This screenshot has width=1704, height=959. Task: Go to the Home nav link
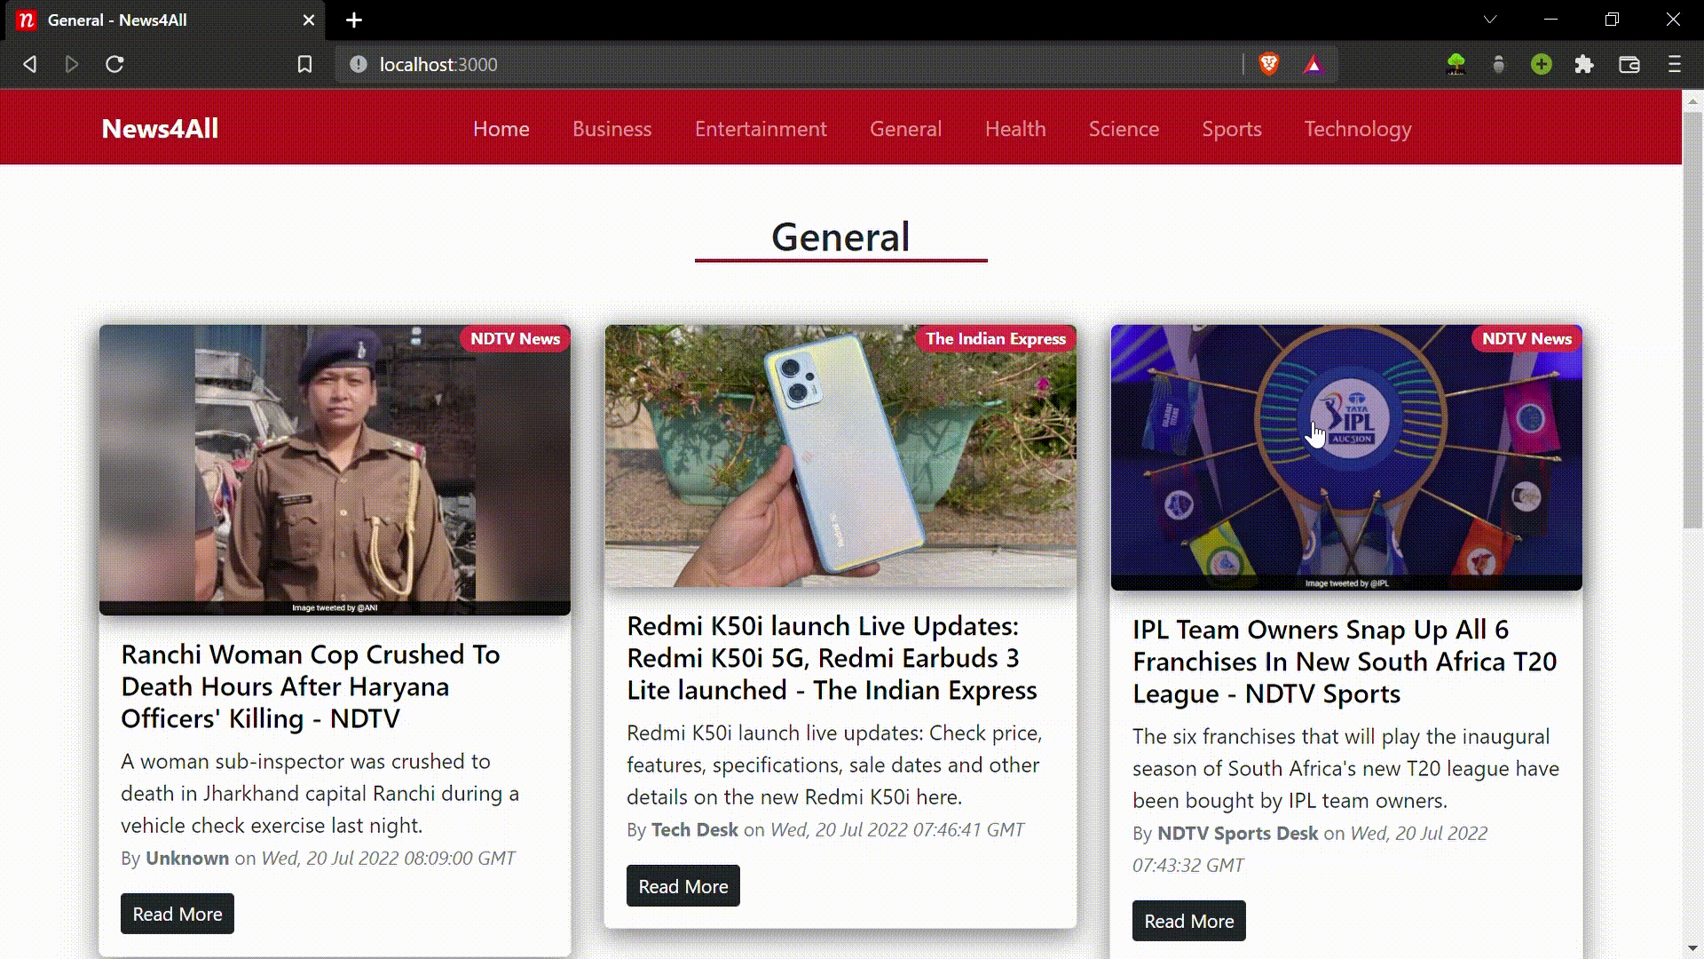point(501,129)
